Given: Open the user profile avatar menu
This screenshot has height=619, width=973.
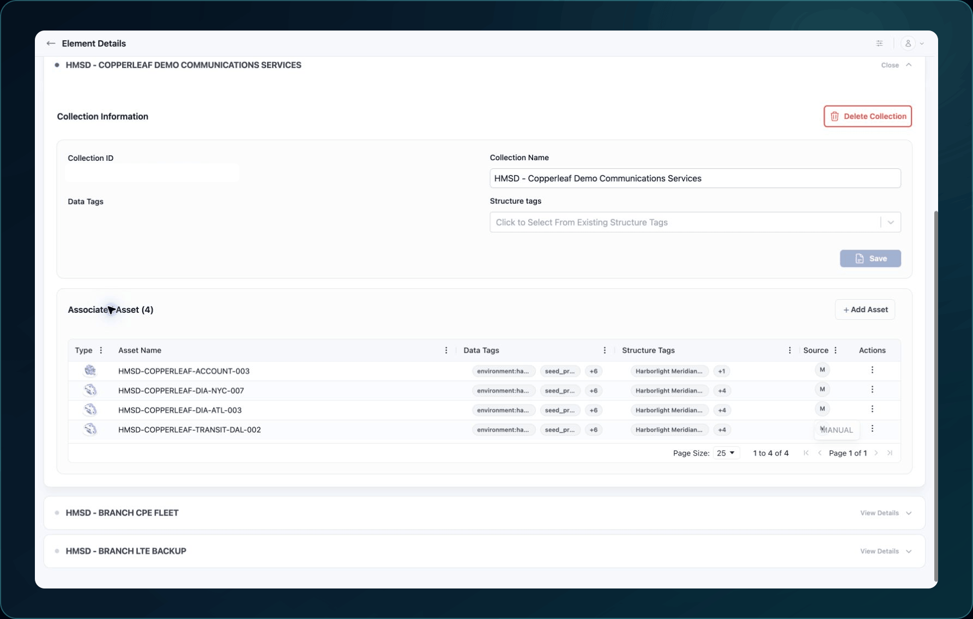Looking at the screenshot, I should [x=908, y=44].
